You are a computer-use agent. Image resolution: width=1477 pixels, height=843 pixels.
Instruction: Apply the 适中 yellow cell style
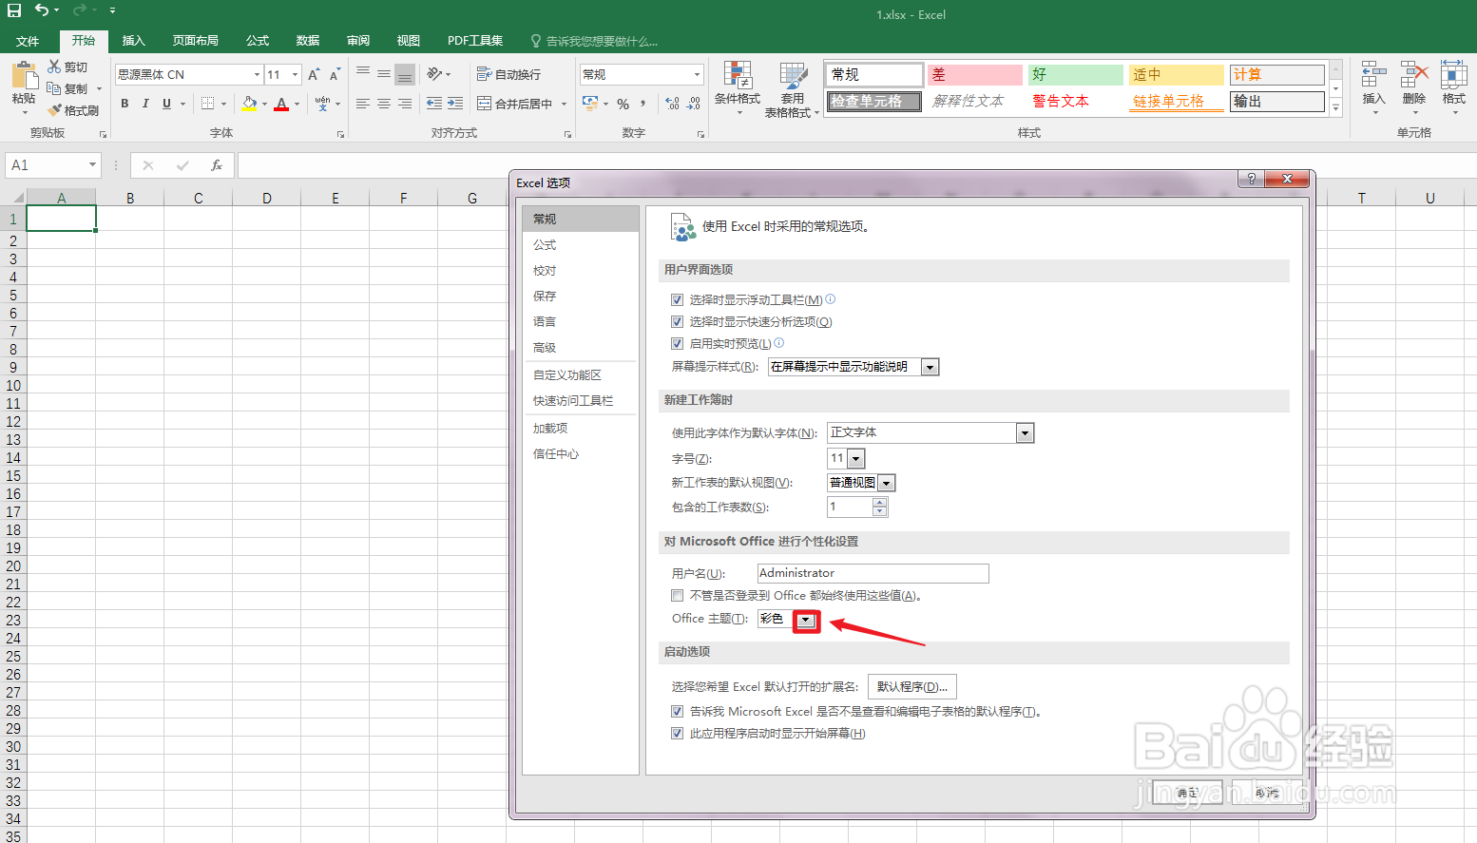1177,75
